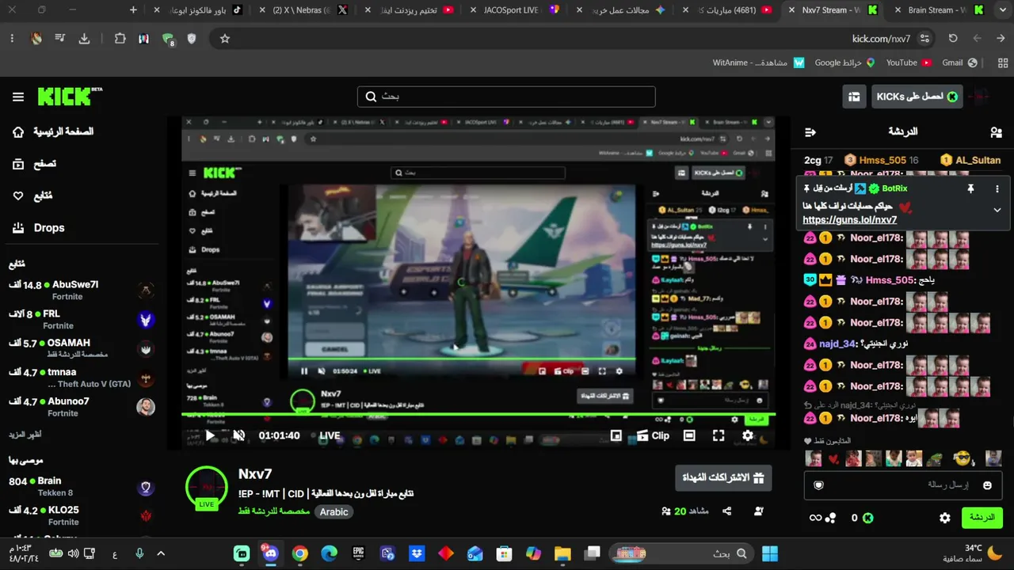Collapse the chat panel with the arrow icon
The height and width of the screenshot is (570, 1014).
(810, 132)
